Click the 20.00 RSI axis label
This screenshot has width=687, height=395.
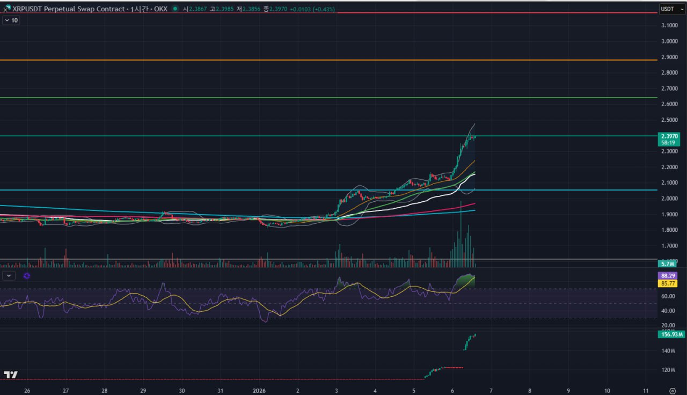[x=668, y=325]
